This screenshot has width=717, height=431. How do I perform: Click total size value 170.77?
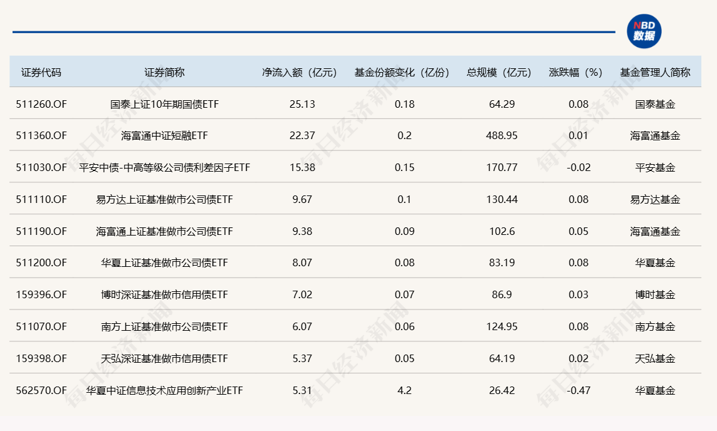coord(501,168)
